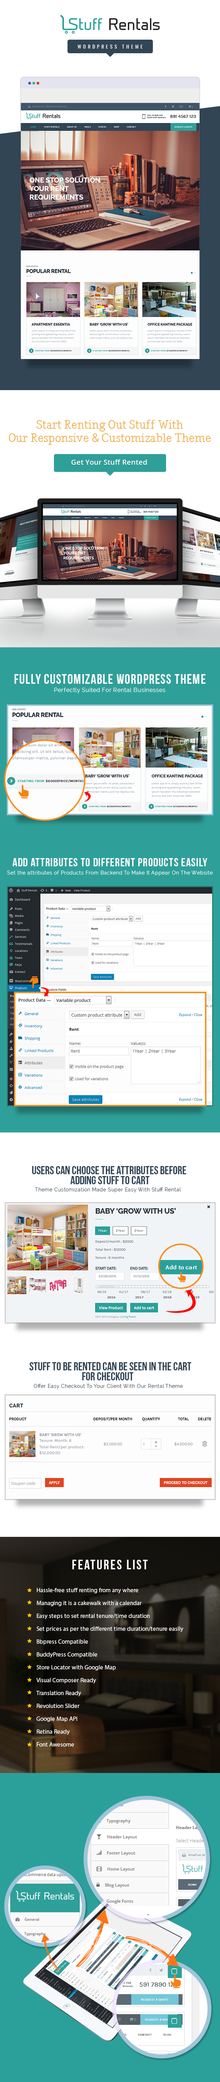
Task: Click the END DATE input field
Action: 143,1276
